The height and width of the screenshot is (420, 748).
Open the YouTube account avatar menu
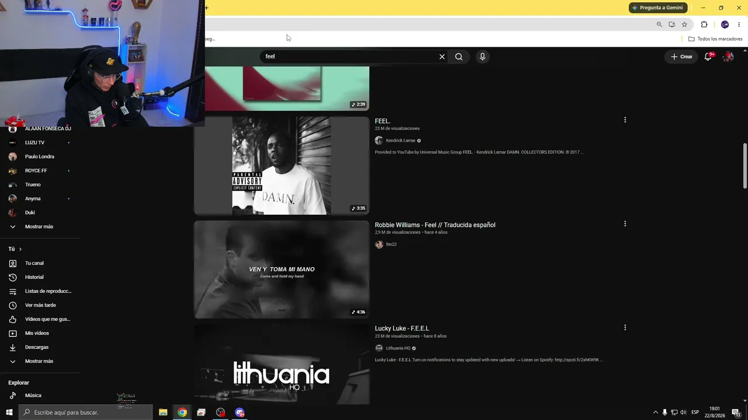pos(728,57)
